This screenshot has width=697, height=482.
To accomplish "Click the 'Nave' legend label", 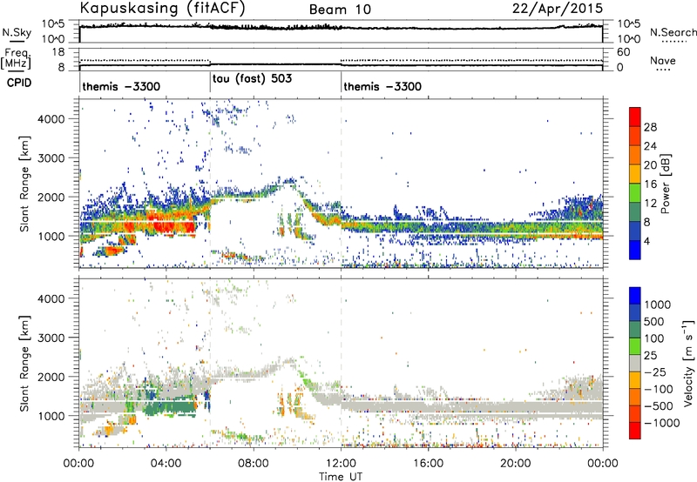I will point(663,61).
